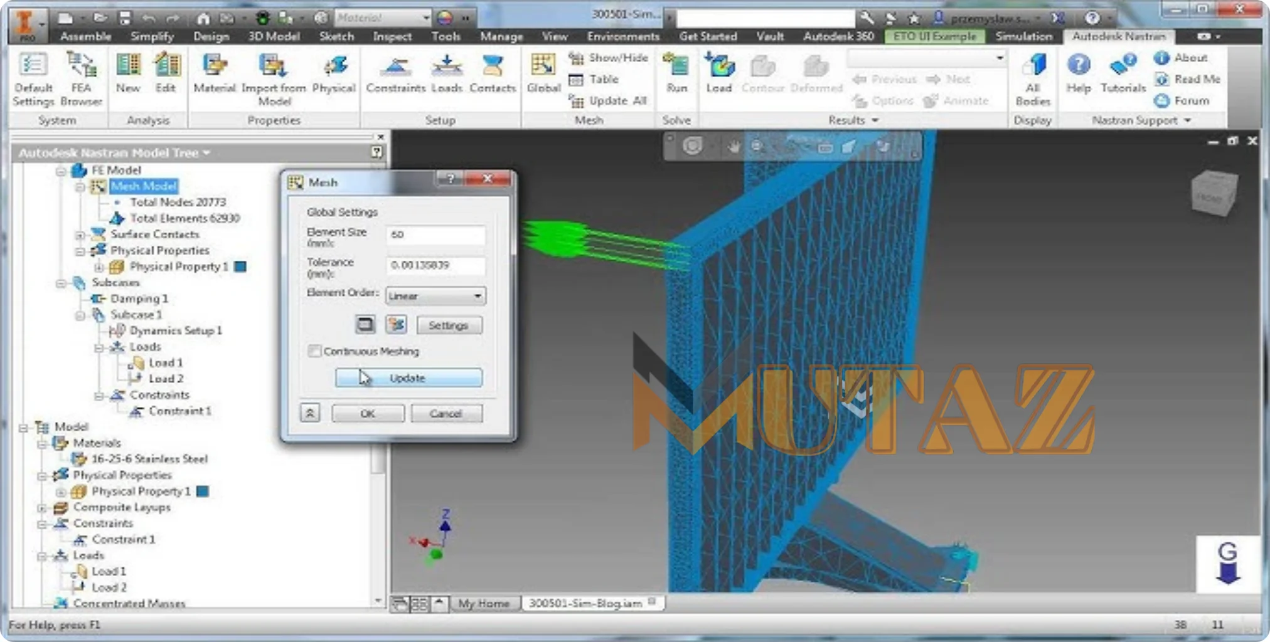Collapse the Mesh Model node
This screenshot has width=1270, height=642.
click(80, 187)
